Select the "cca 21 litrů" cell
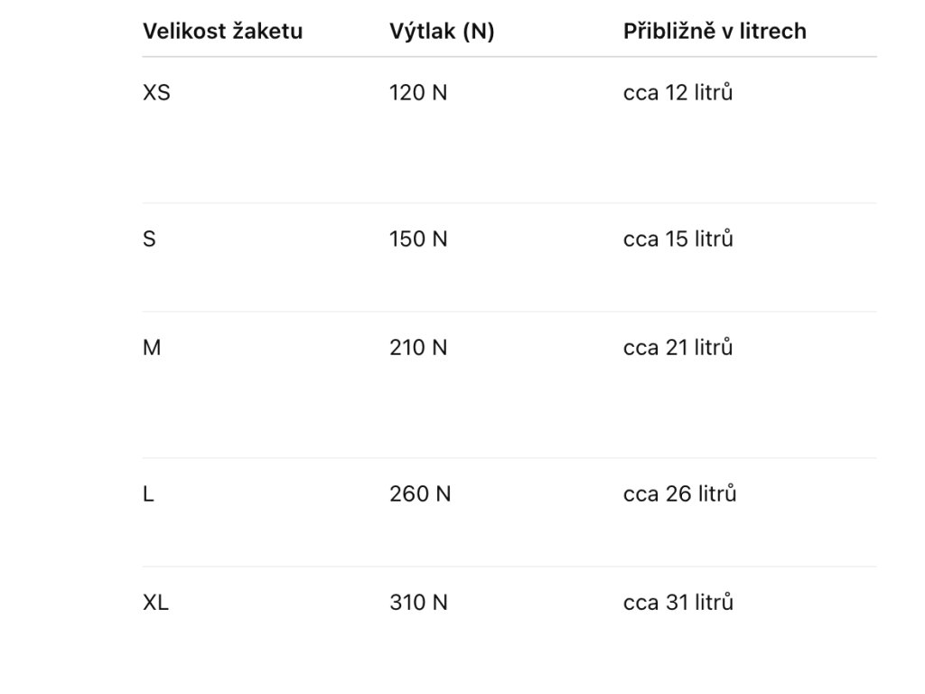Image resolution: width=925 pixels, height=694 pixels. (x=677, y=348)
